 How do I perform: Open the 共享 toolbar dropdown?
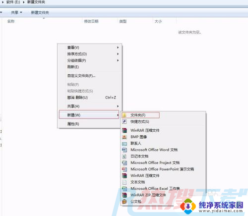[x=16, y=12]
